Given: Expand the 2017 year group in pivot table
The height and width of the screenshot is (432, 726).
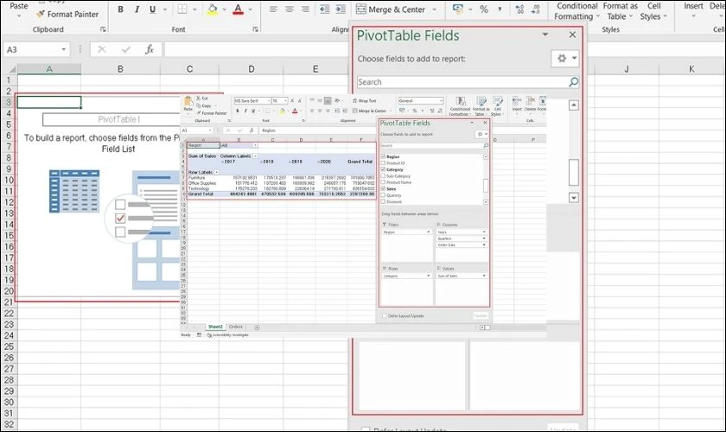Looking at the screenshot, I should [x=222, y=162].
